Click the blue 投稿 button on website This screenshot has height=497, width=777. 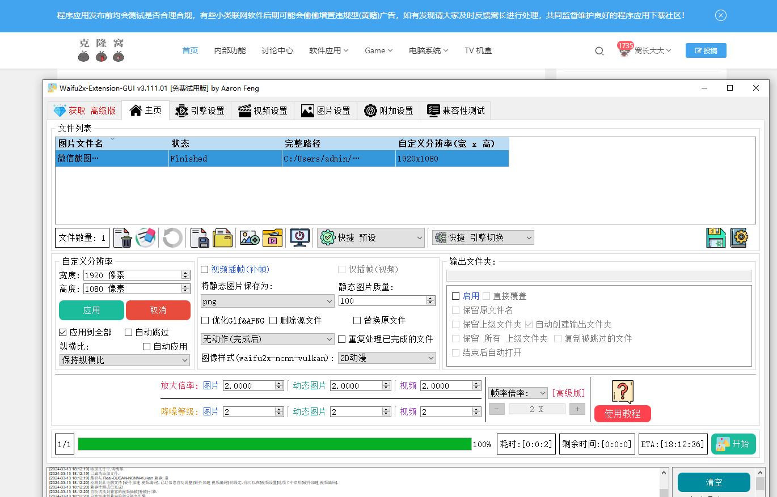(x=706, y=50)
